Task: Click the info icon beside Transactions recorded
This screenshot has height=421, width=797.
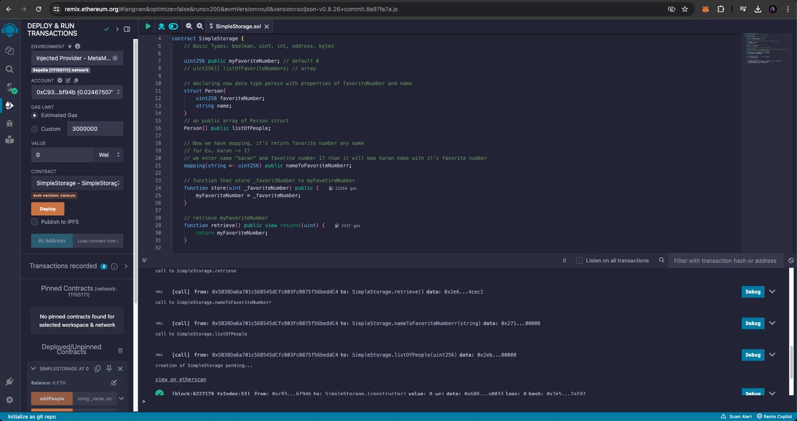Action: pyautogui.click(x=114, y=266)
